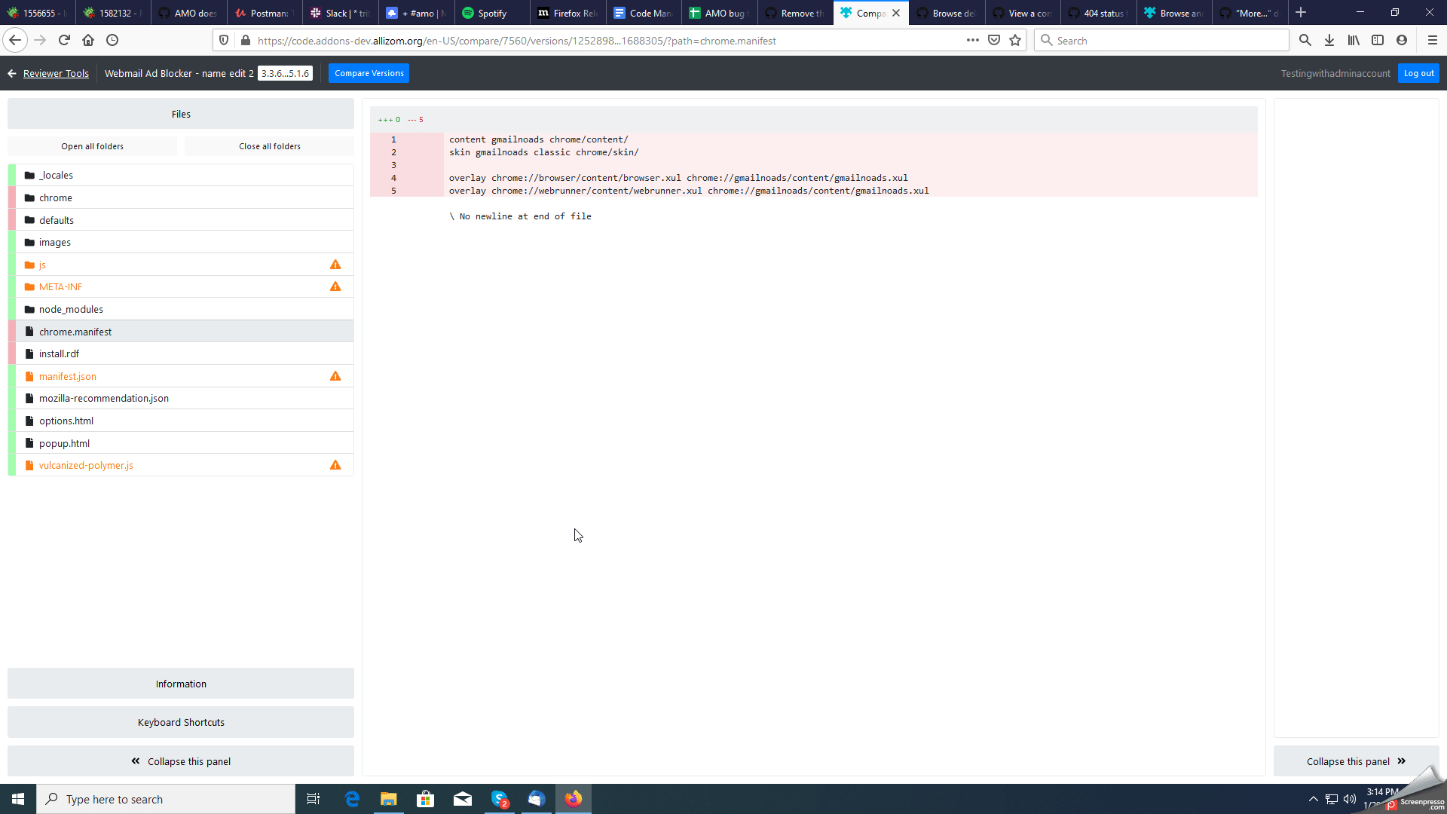The image size is (1447, 814).
Task: Open the page actions three-dots icon
Action: [973, 41]
